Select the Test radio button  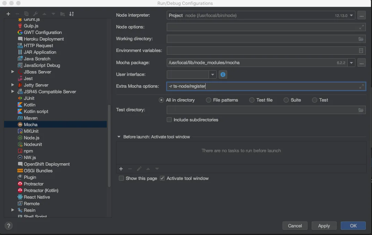[314, 100]
